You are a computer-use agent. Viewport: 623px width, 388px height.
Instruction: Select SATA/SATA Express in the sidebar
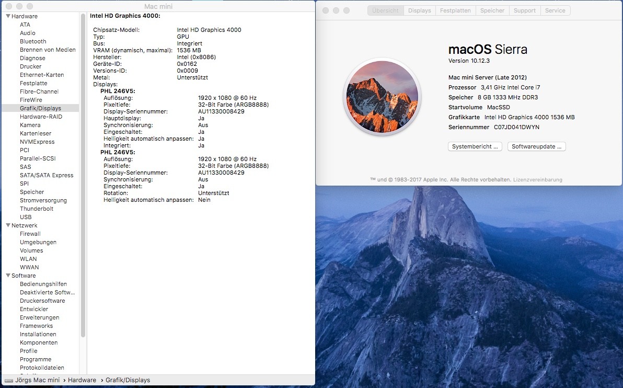click(47, 175)
